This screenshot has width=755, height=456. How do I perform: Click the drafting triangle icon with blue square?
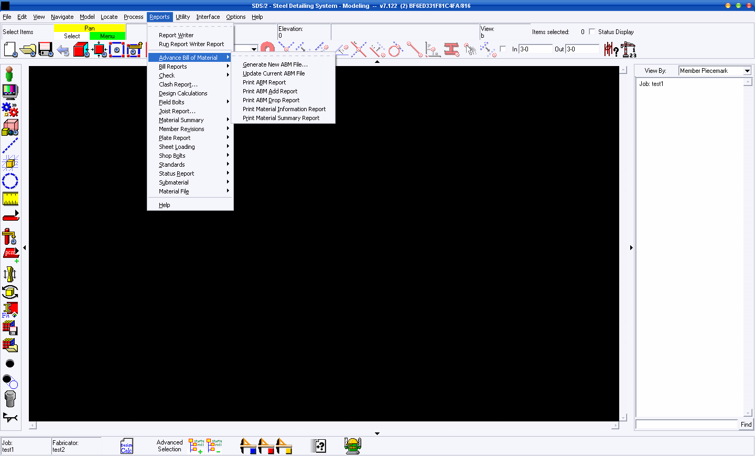pyautogui.click(x=248, y=446)
